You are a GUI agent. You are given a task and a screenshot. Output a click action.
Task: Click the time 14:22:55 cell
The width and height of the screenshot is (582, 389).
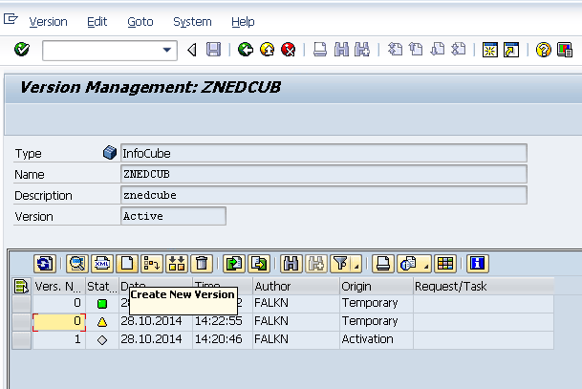click(x=223, y=322)
